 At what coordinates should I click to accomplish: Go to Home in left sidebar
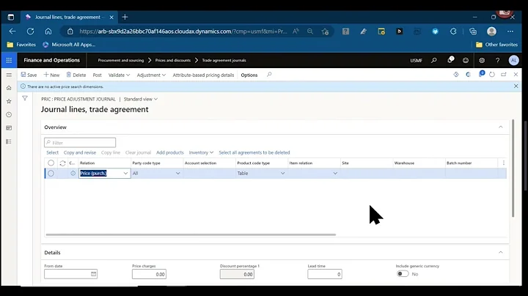pos(9,88)
